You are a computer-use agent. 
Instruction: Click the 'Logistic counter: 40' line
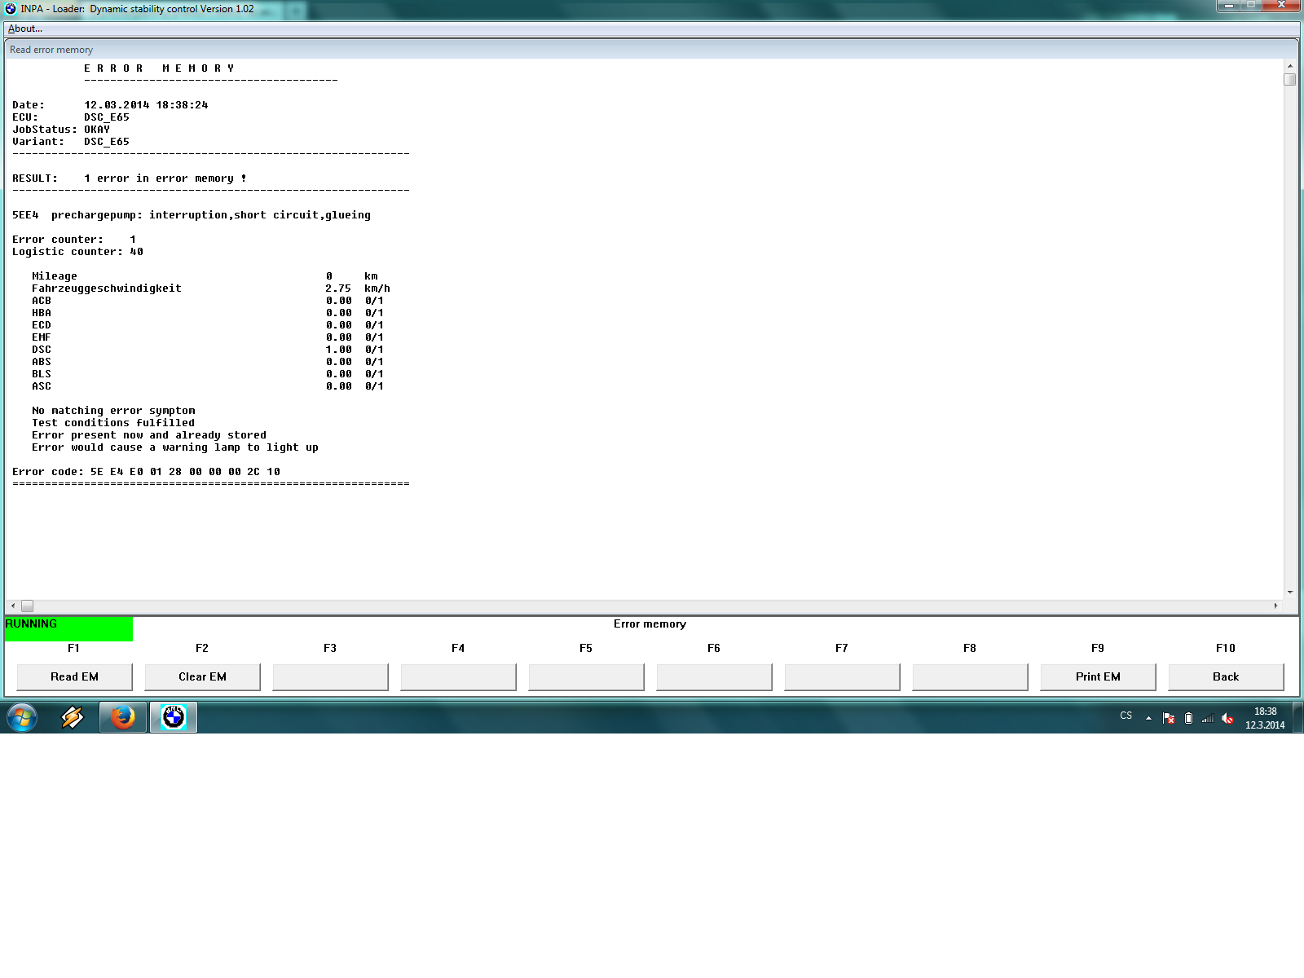pos(77,252)
